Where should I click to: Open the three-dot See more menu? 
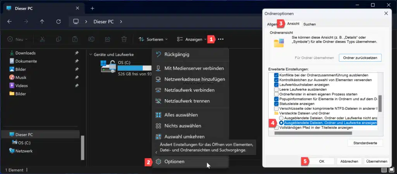click(221, 39)
